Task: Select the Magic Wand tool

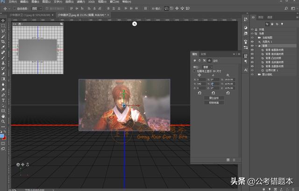Action: coord(3,37)
